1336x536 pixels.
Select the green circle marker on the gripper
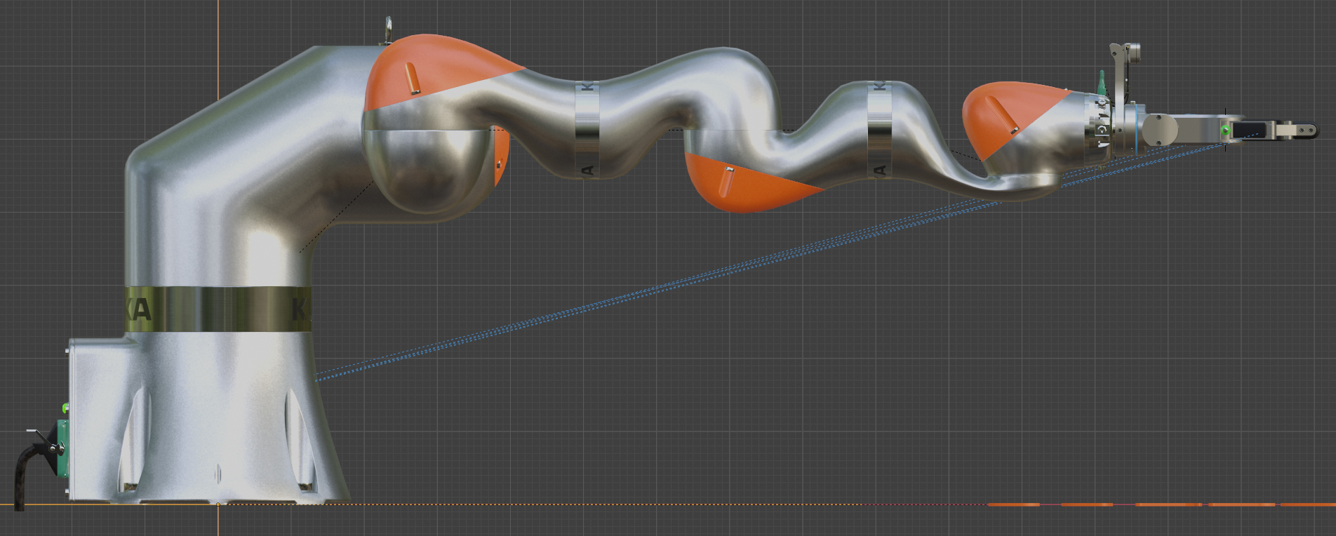1226,130
